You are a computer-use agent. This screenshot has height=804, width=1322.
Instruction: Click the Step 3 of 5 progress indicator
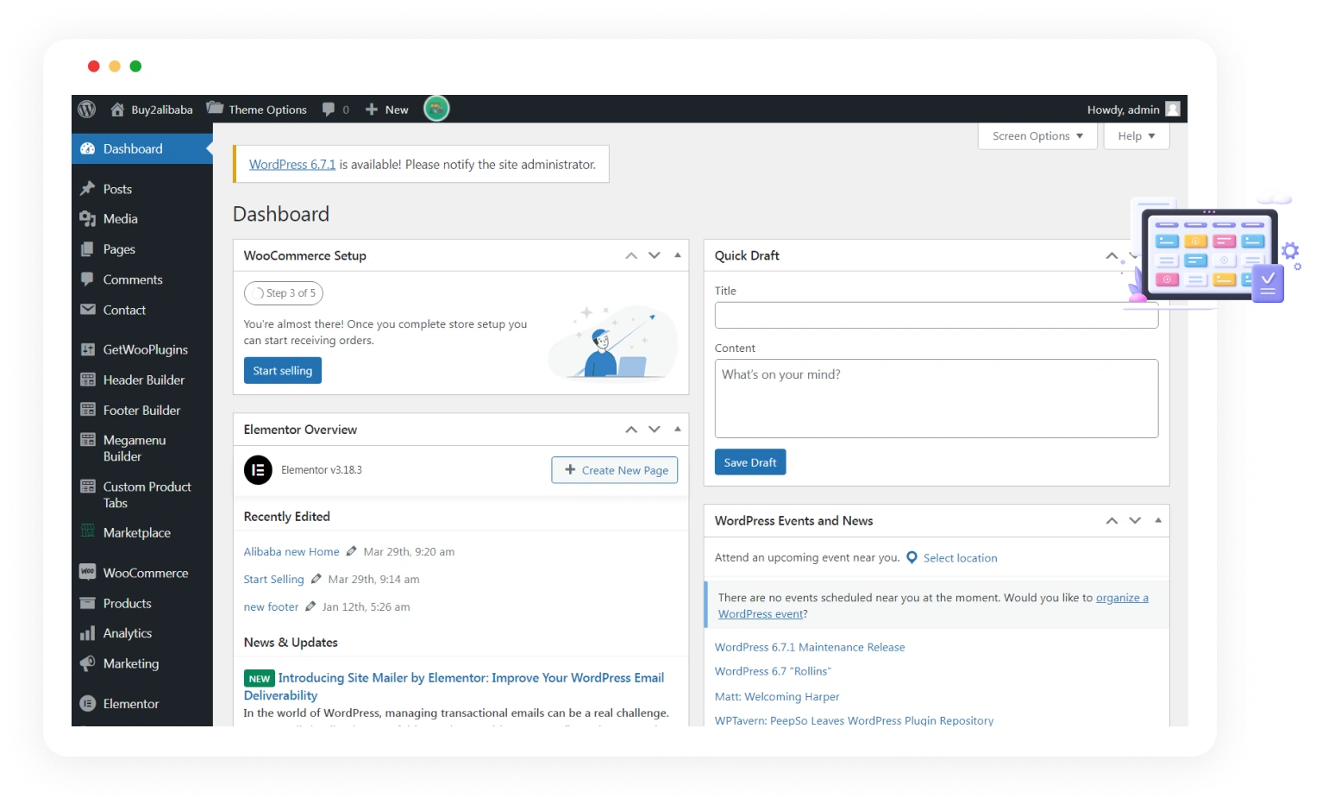click(284, 293)
